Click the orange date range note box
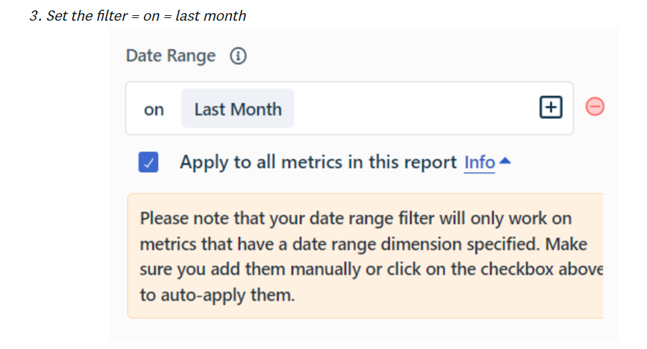Viewport: 647px width, 349px height. pyautogui.click(x=365, y=256)
